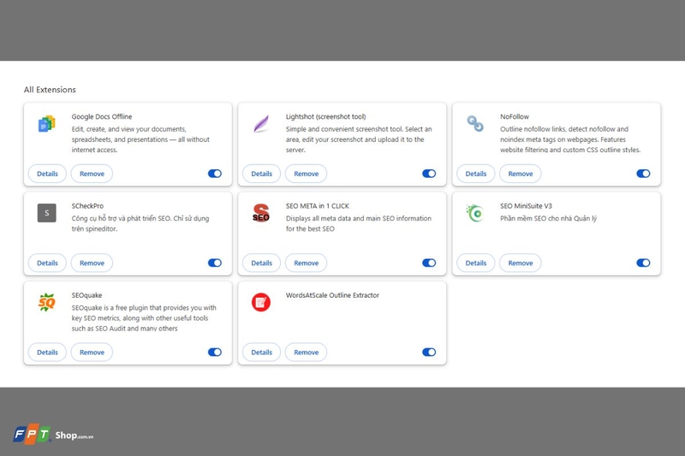685x456 pixels.
Task: Remove the SCheckPro extension
Action: pos(92,263)
